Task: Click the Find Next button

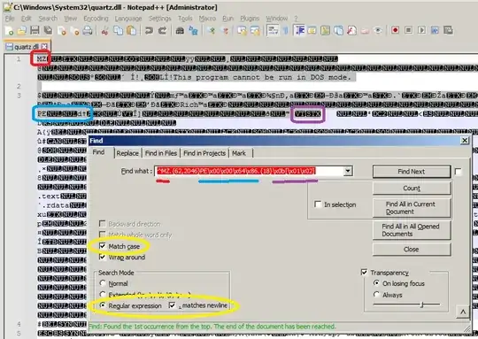Action: [x=412, y=172]
